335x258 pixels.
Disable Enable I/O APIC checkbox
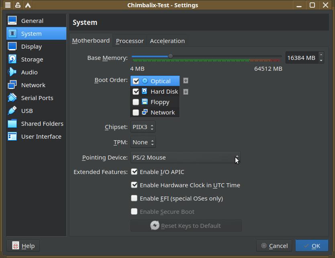pos(135,172)
